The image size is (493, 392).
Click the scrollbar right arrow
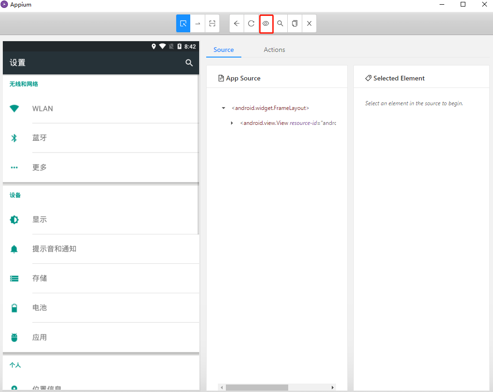point(333,387)
